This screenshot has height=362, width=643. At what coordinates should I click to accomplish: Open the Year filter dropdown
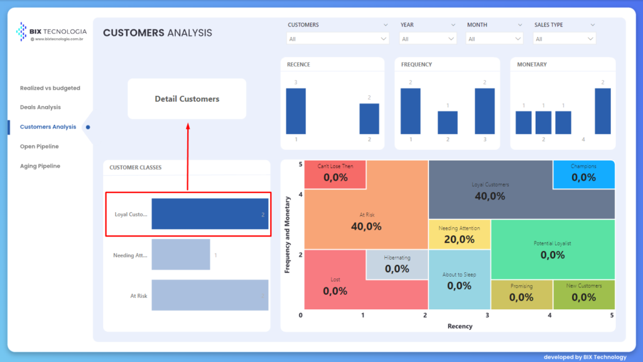[x=428, y=39]
